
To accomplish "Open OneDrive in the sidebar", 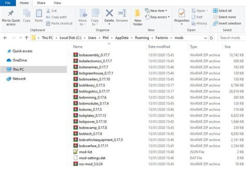I will tap(17, 60).
